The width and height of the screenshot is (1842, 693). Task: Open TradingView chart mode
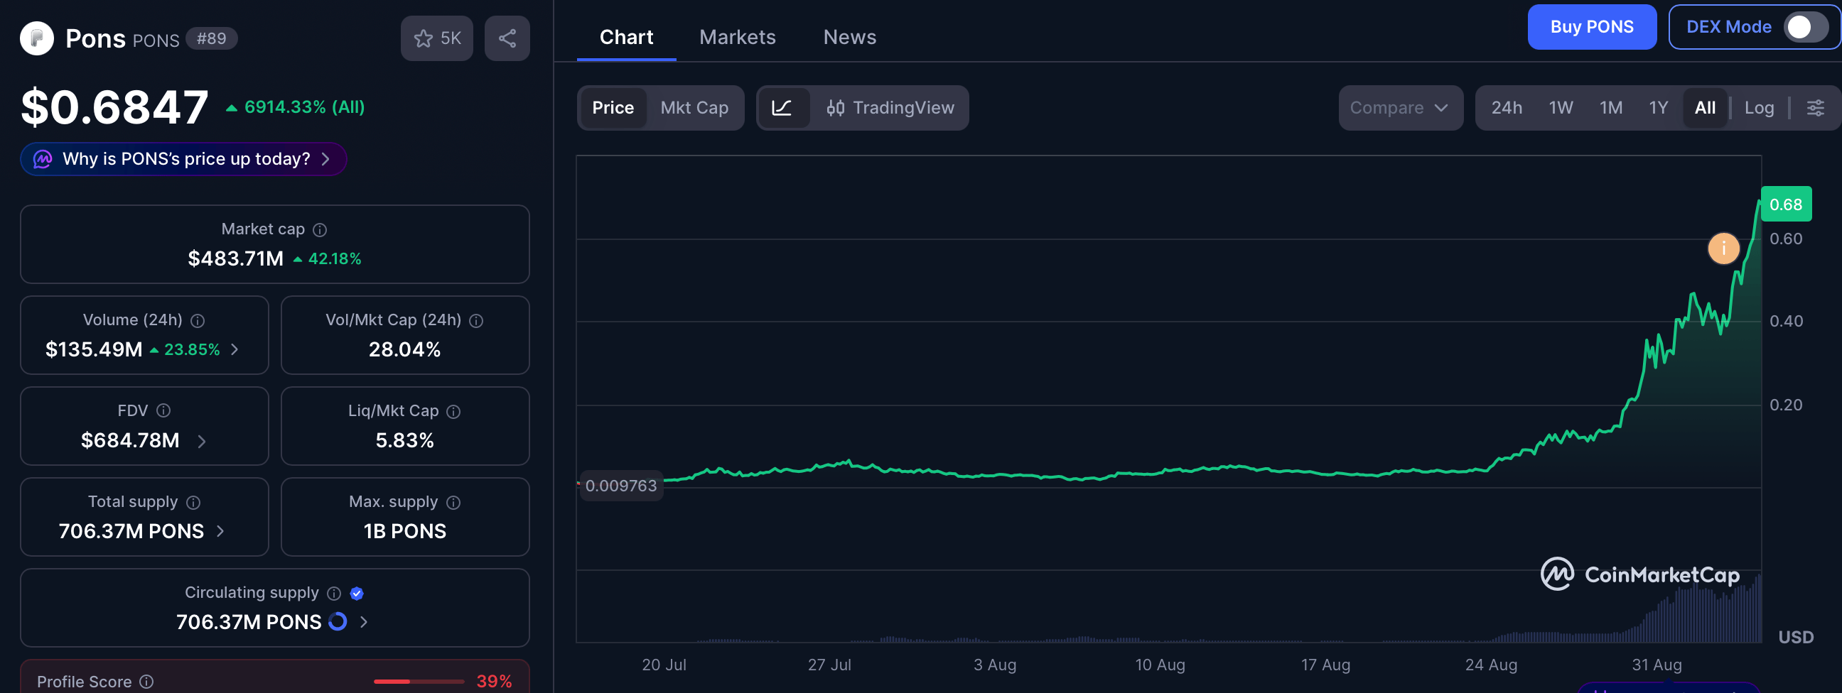coord(890,108)
